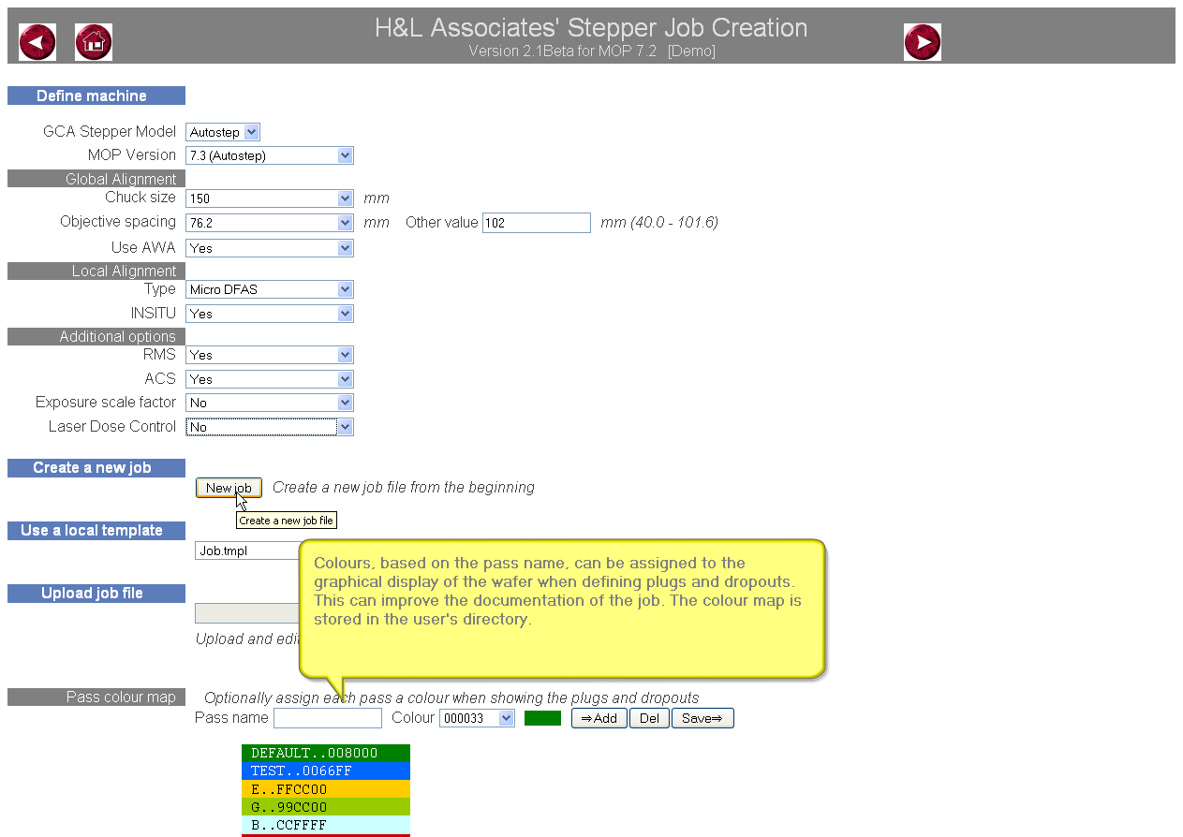1183x837 pixels.
Task: Click the Global Alignment section label
Action: click(96, 179)
